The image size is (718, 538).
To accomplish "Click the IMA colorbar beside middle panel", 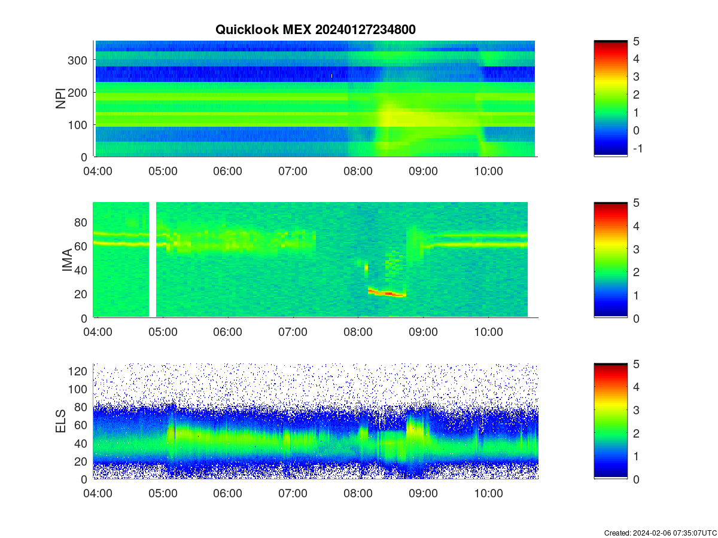I will (x=610, y=260).
